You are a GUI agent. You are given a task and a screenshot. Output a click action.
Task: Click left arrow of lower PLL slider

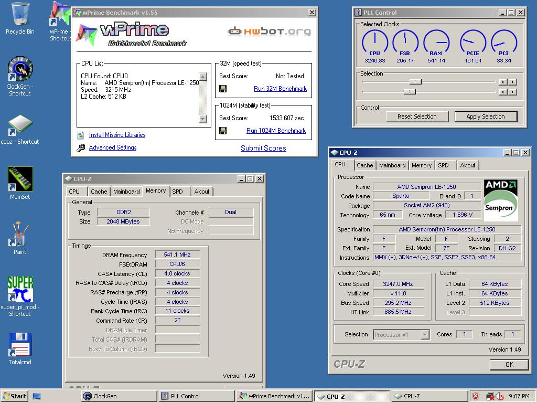pyautogui.click(x=503, y=92)
